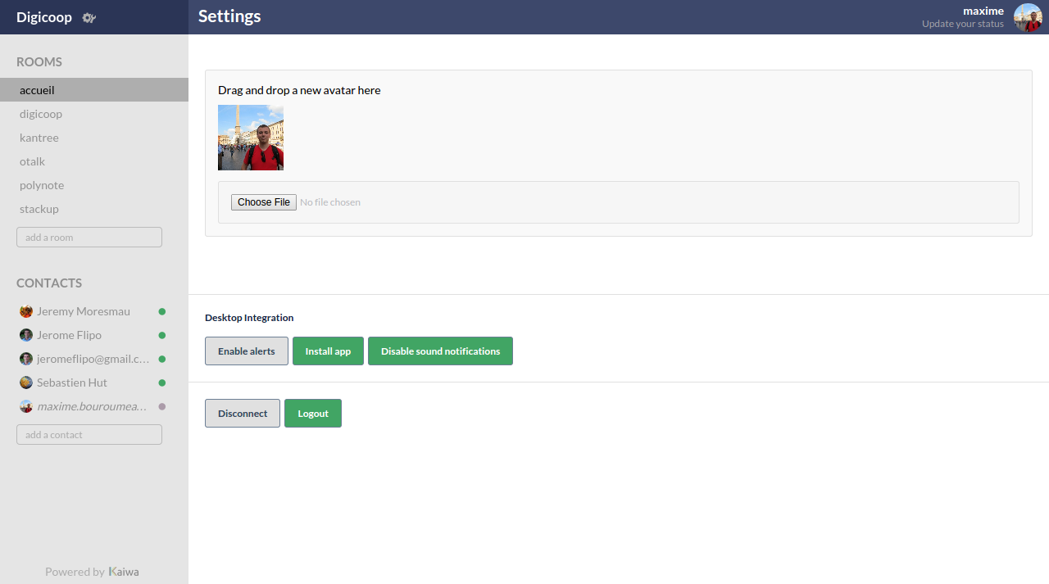Click the jeromeflipo@gmail.com contact avatar

[x=26, y=359]
